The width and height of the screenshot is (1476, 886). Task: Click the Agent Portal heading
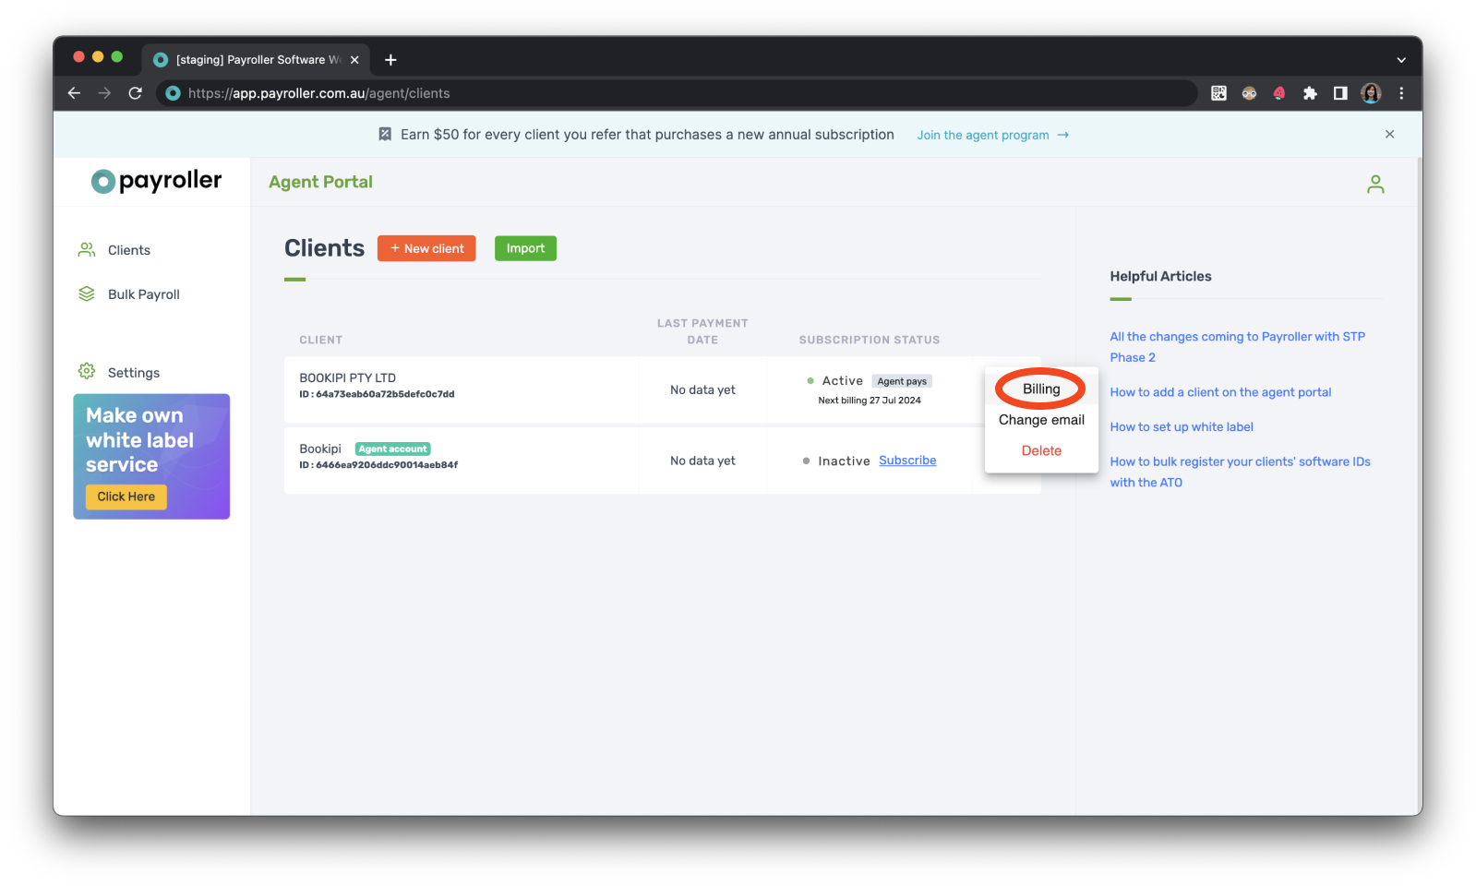pyautogui.click(x=320, y=182)
